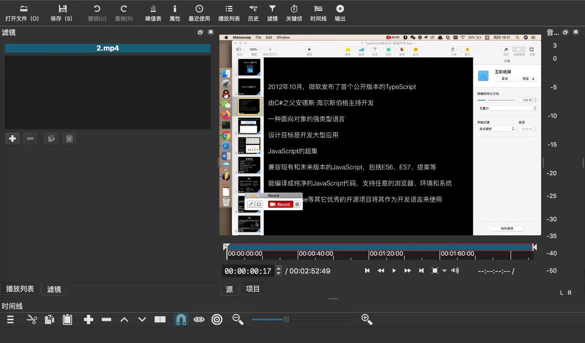Toggle scrub while dragging eye icon
The width and height of the screenshot is (585, 343).
pyautogui.click(x=199, y=320)
